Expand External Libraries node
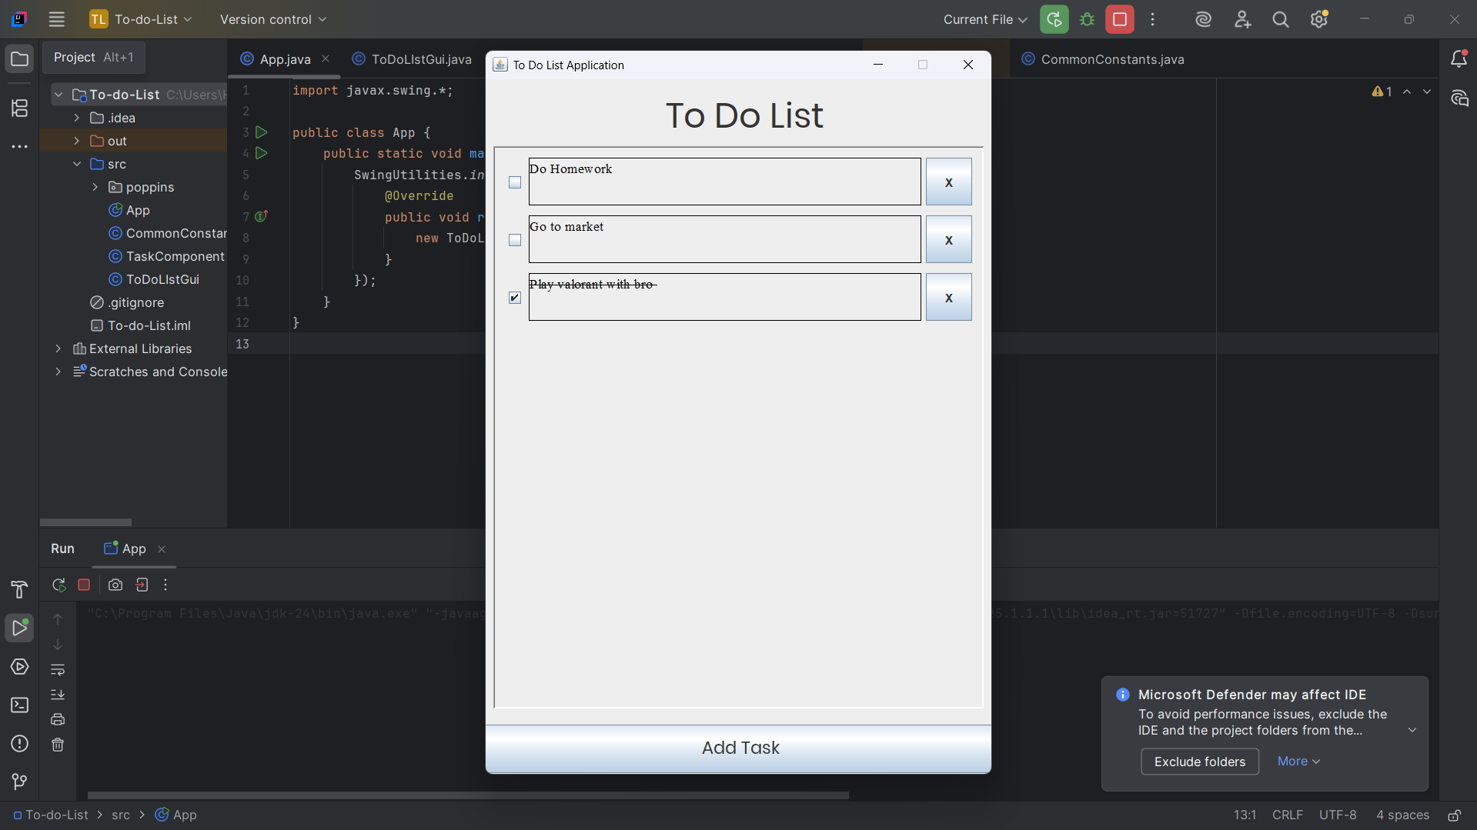Image resolution: width=1477 pixels, height=830 pixels. (58, 348)
